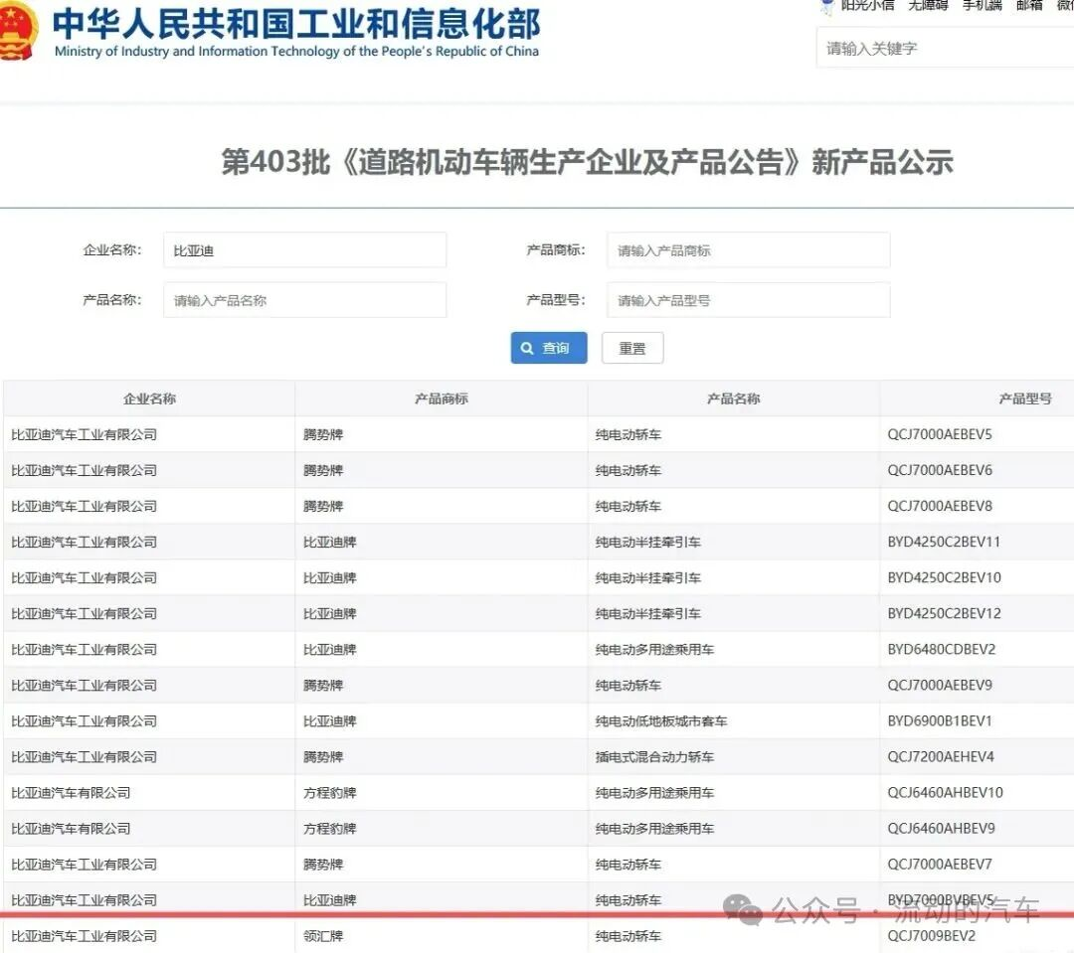Viewport: 1074px width, 953px height.
Task: Select the 企业名称 input containing 比亚迪
Action: pyautogui.click(x=304, y=249)
